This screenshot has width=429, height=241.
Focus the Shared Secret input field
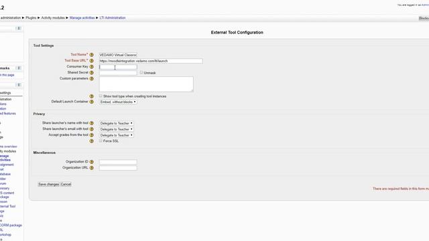tap(118, 73)
